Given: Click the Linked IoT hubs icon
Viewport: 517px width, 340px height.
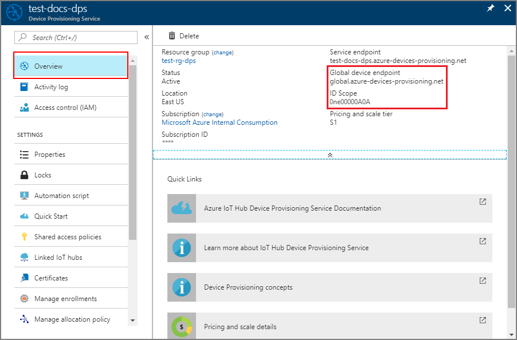Looking at the screenshot, I should coord(24,258).
